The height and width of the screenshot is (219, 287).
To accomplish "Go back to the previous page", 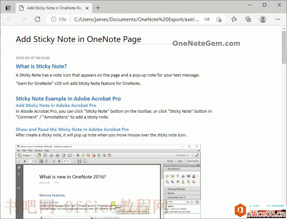I will (x=9, y=19).
